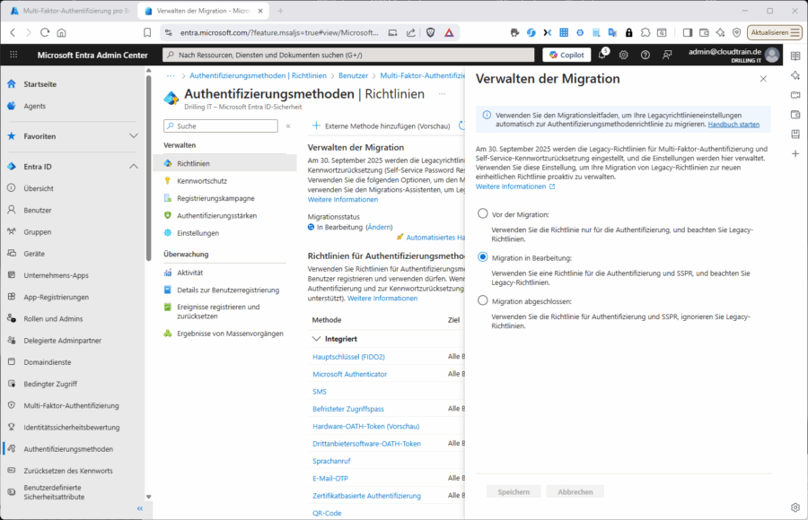Open the Hauptschlüssel (FIDO2) method
The width and height of the screenshot is (808, 520).
coord(348,357)
